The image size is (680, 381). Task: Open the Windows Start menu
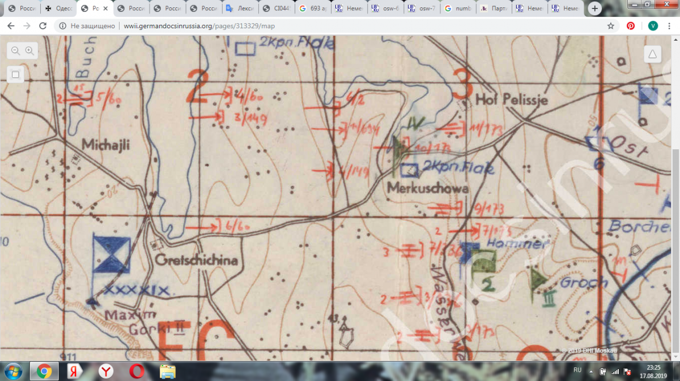coord(12,371)
